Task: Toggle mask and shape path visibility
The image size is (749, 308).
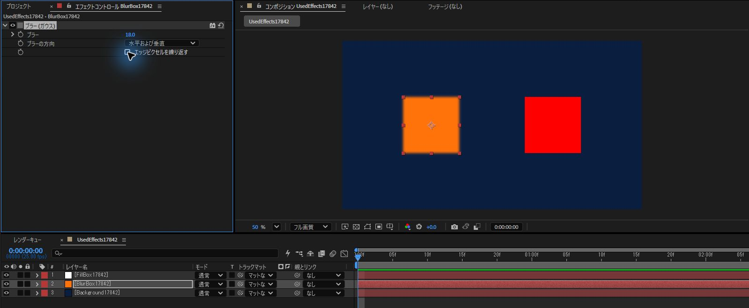Action: 367,227
